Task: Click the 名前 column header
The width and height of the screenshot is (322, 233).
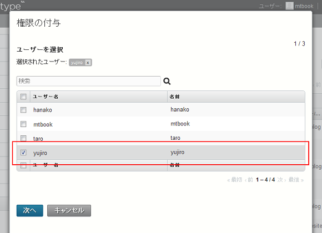Action: point(174,97)
